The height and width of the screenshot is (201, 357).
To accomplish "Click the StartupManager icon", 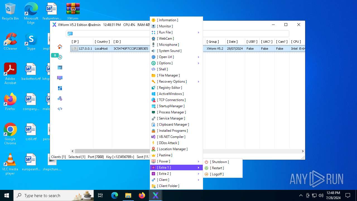I will (x=153, y=106).
